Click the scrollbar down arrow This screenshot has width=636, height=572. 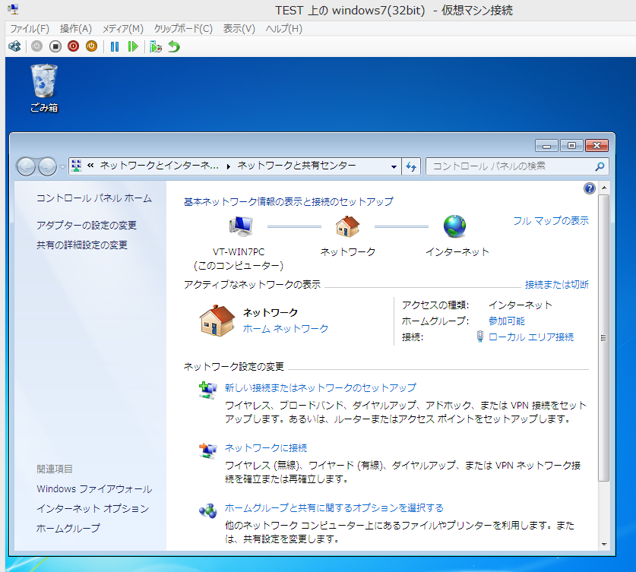pyautogui.click(x=604, y=544)
